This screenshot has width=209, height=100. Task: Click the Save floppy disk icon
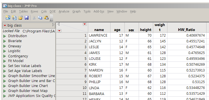(x=27, y=18)
